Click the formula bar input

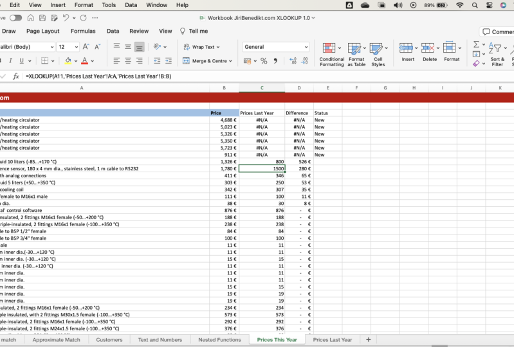(x=269, y=76)
